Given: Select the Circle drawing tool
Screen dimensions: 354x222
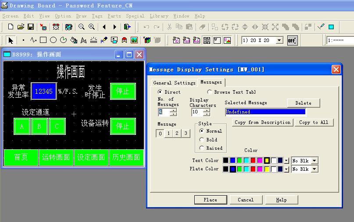Looking at the screenshot, I should [x=53, y=40].
